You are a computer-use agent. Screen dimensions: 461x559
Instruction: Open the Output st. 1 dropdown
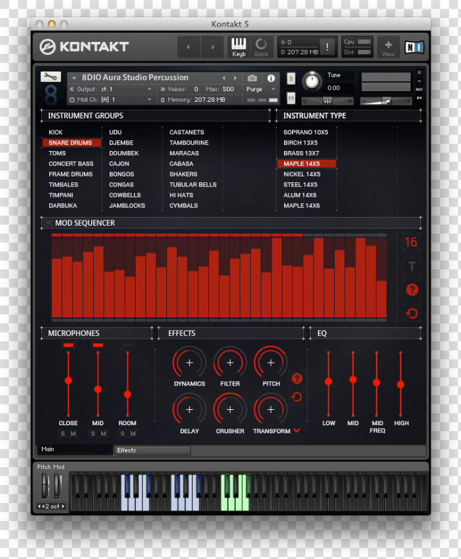tap(111, 89)
